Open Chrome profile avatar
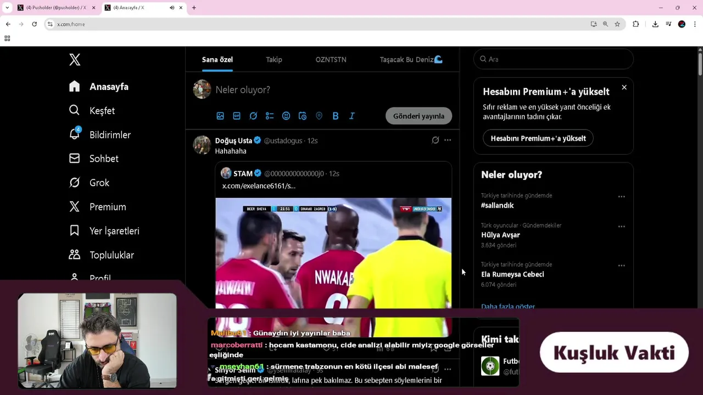703x395 pixels. [682, 24]
